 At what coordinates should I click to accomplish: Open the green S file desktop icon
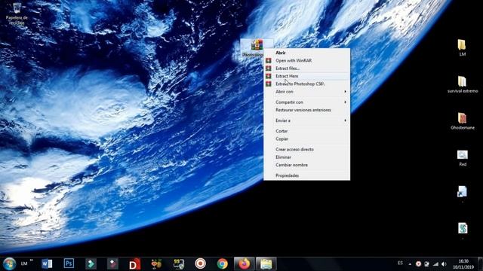click(463, 228)
